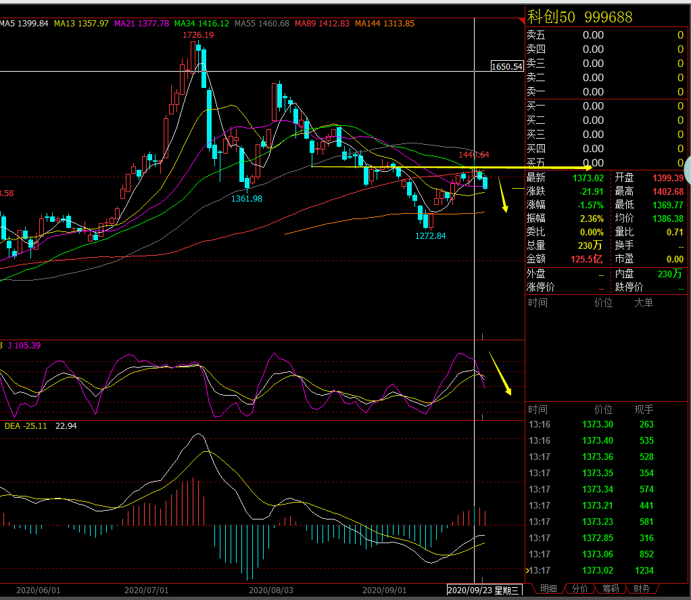The height and width of the screenshot is (600, 691).
Task: Select the 买一 order book row
Action: point(606,106)
